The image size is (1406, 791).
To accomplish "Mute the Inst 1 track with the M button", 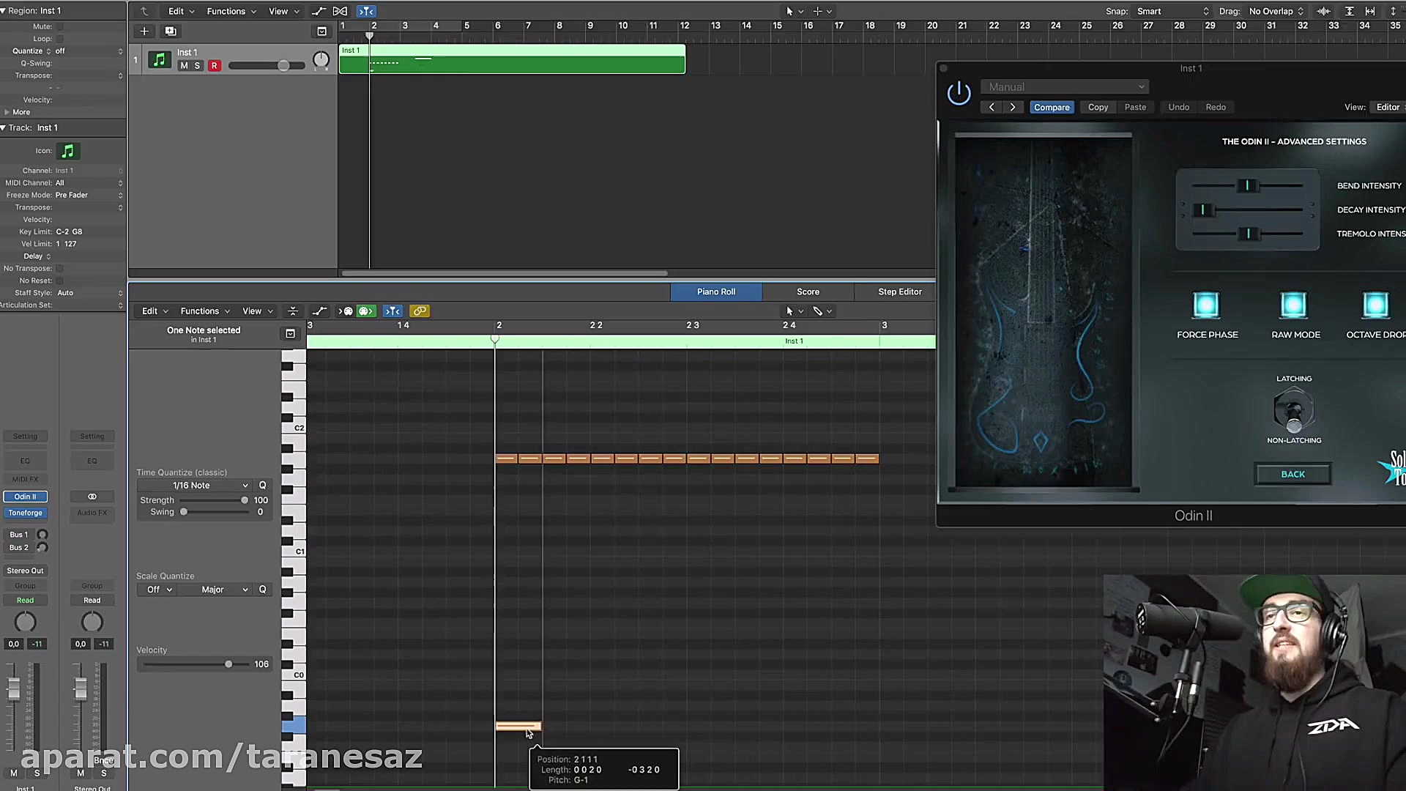I will (183, 65).
